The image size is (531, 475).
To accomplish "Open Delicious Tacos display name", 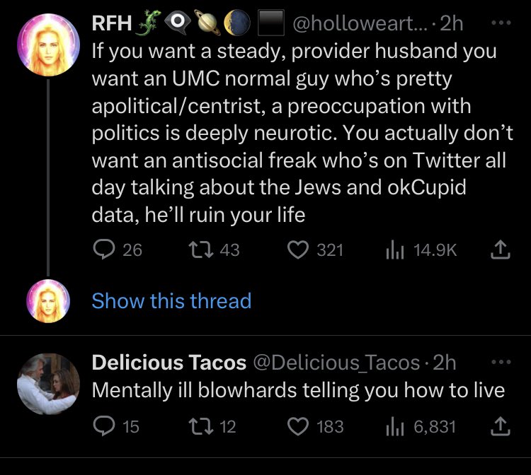I will point(169,363).
